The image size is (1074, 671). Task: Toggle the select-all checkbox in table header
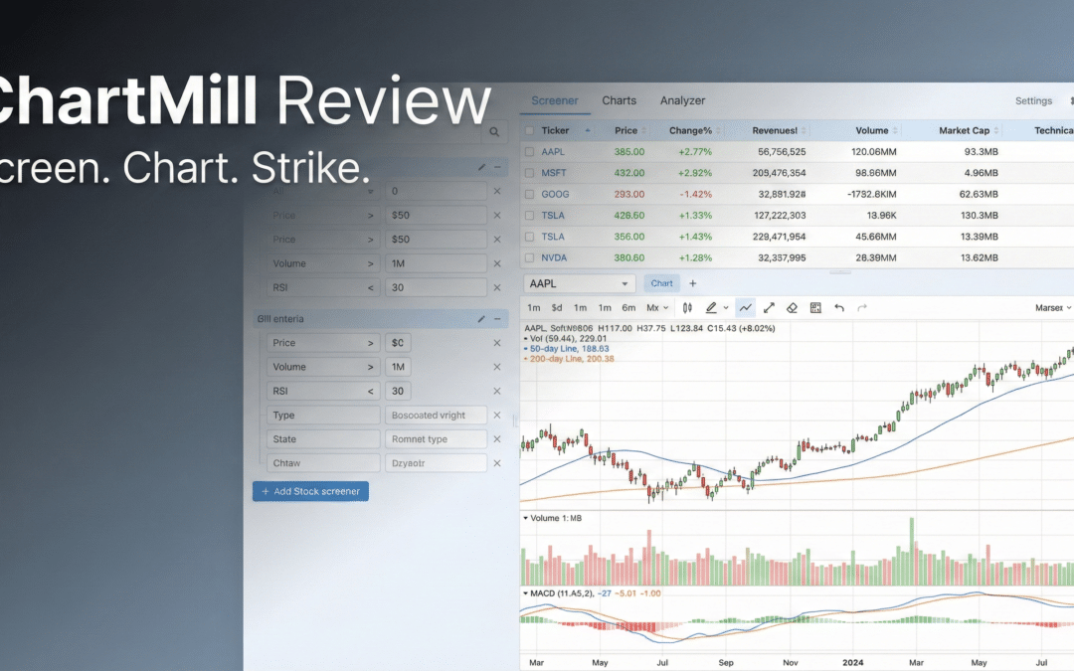[x=529, y=131]
